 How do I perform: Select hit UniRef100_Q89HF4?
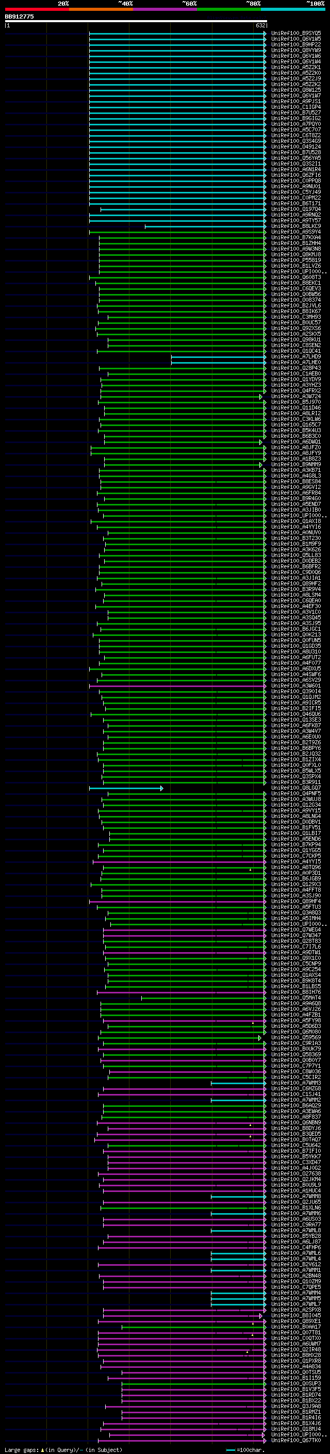[296, 902]
